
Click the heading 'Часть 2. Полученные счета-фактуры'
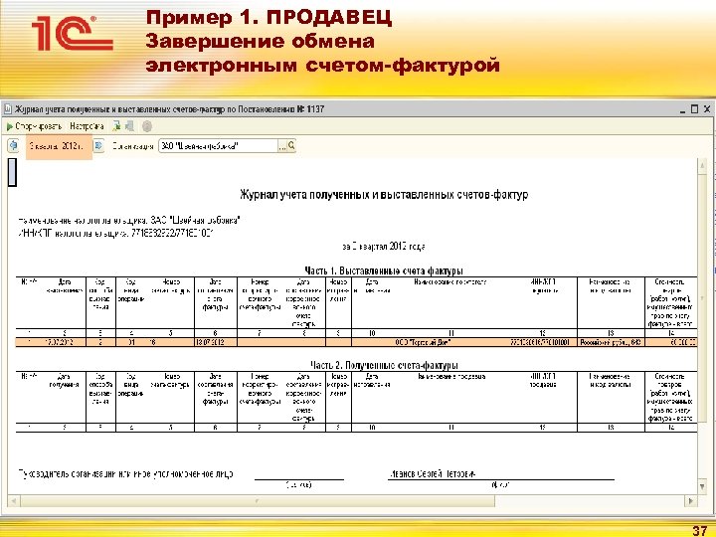(384, 365)
